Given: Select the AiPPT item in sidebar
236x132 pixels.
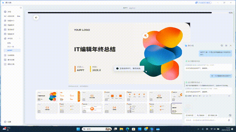Looking at the screenshot, I should click(12, 51).
